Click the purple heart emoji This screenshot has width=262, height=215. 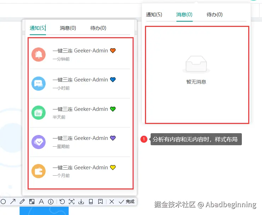click(113, 138)
